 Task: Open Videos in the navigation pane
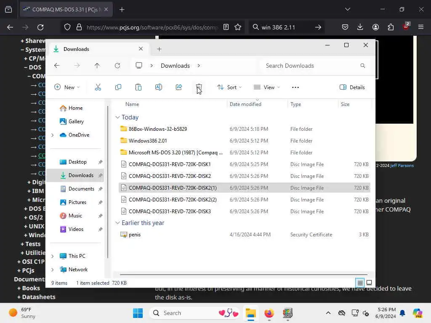coord(76,229)
